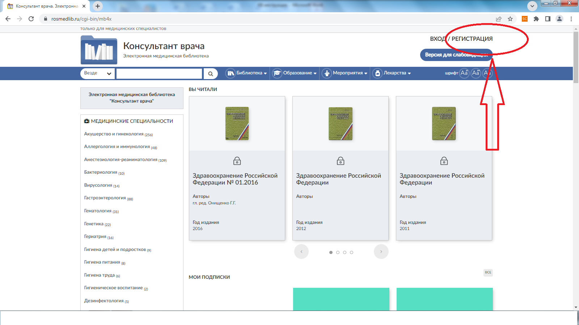Image resolution: width=579 pixels, height=325 pixels.
Task: Click the second Aa font size button
Action: click(x=476, y=73)
